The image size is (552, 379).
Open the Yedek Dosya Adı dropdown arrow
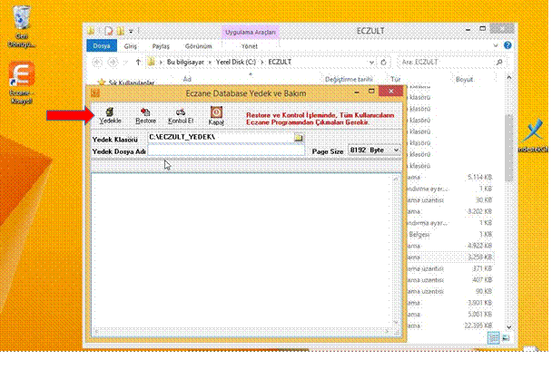pos(299,151)
